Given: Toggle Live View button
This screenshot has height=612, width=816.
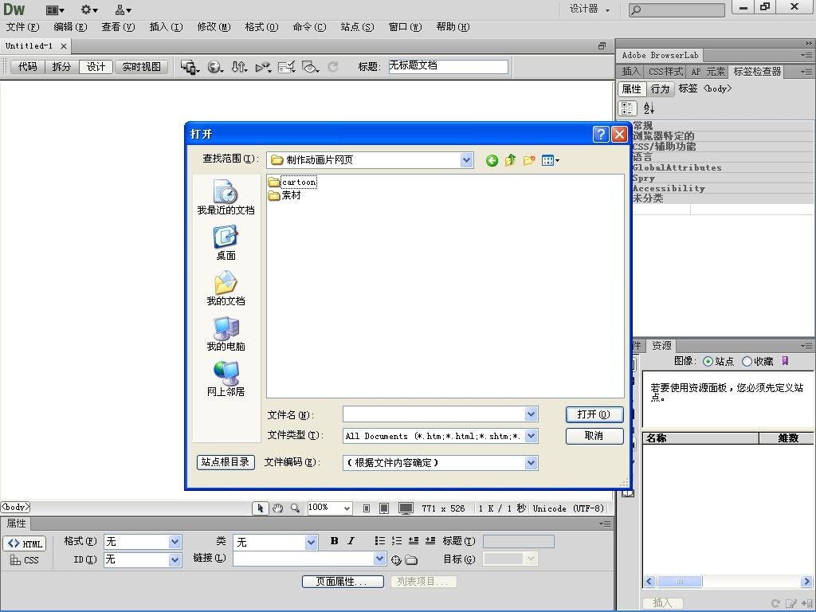Looking at the screenshot, I should pos(142,67).
